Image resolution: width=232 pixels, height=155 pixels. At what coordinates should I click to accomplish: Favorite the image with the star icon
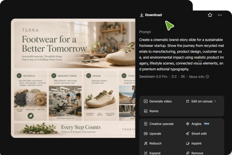[x=210, y=15]
